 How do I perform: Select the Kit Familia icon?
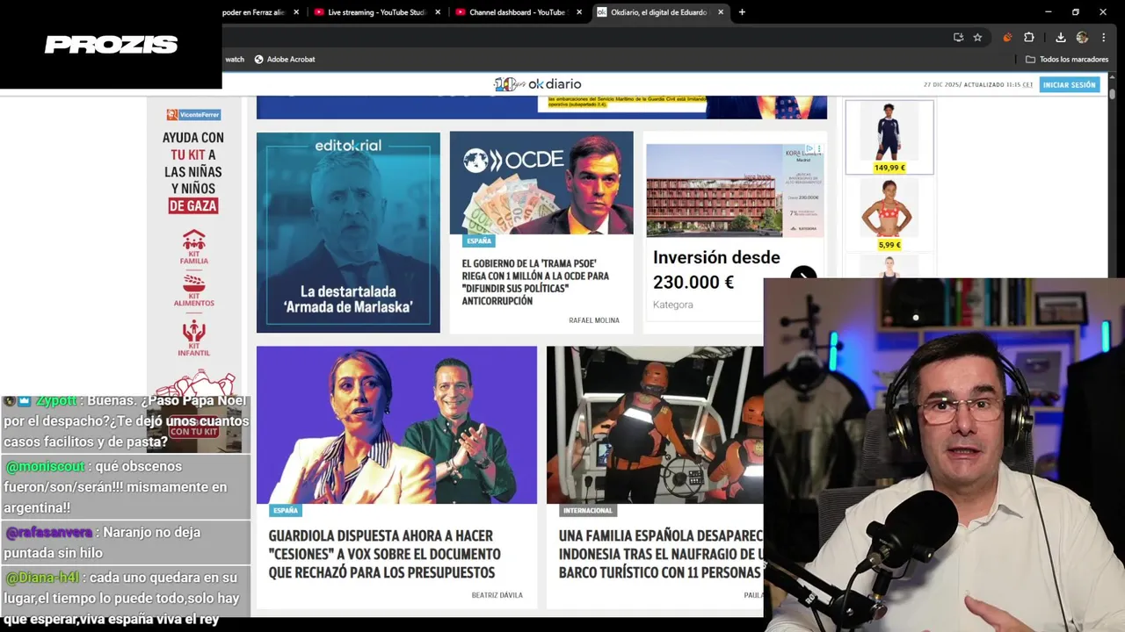[x=193, y=248]
